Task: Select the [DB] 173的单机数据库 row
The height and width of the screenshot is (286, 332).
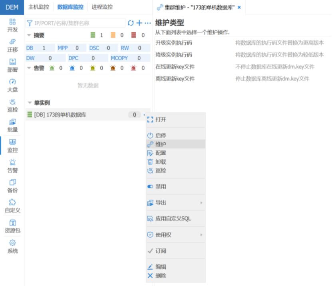Action: pyautogui.click(x=88, y=115)
